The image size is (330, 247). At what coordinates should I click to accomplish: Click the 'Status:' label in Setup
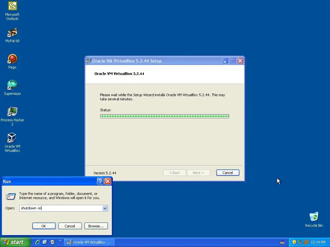[105, 110]
